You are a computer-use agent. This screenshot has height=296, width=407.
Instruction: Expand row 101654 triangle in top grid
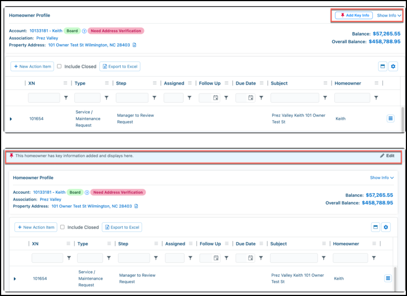pos(11,119)
